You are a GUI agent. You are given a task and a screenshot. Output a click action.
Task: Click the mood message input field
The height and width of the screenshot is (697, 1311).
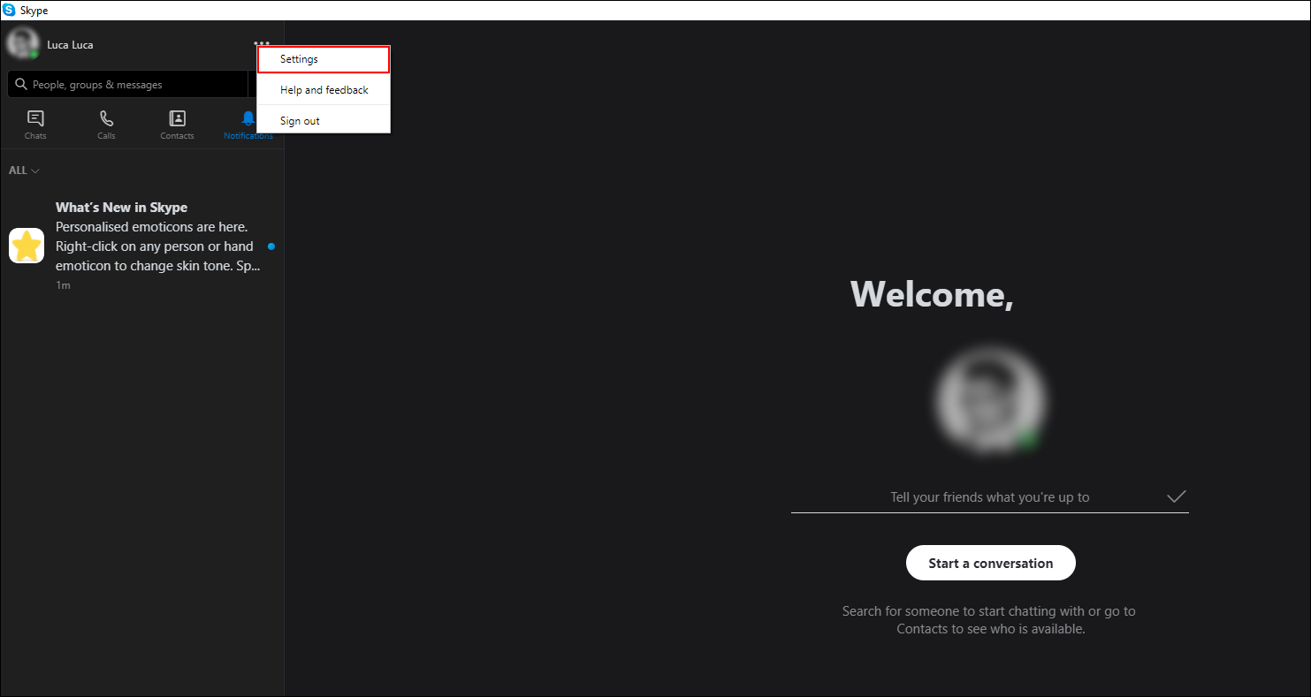(990, 497)
